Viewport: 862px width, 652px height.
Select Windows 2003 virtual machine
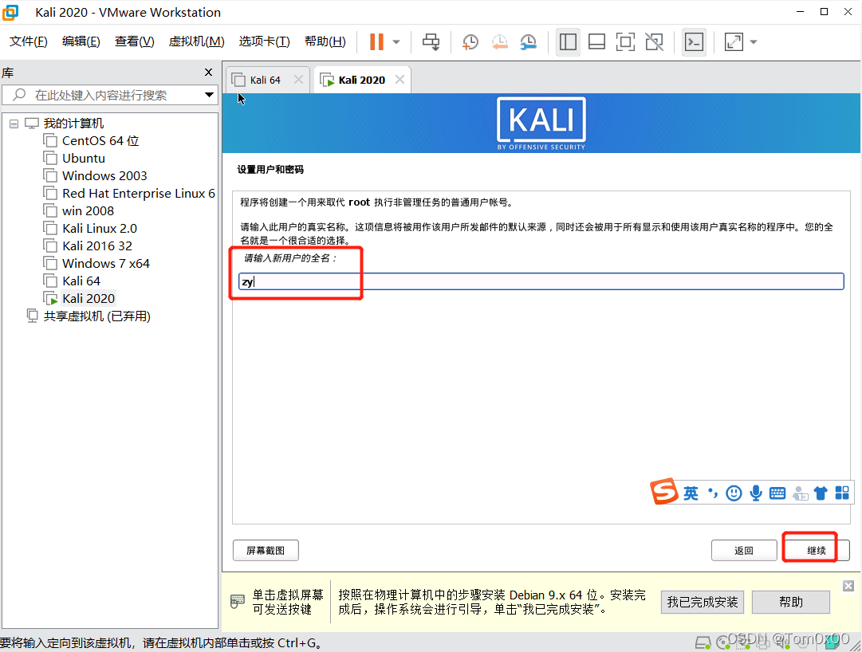click(104, 176)
